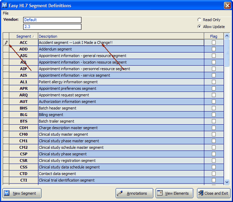Click the pencil edit icon beside ACC row

point(6,42)
